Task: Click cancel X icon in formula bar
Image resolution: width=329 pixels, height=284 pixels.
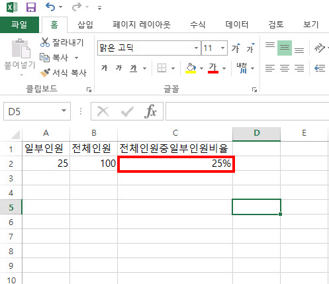Action: [x=103, y=111]
